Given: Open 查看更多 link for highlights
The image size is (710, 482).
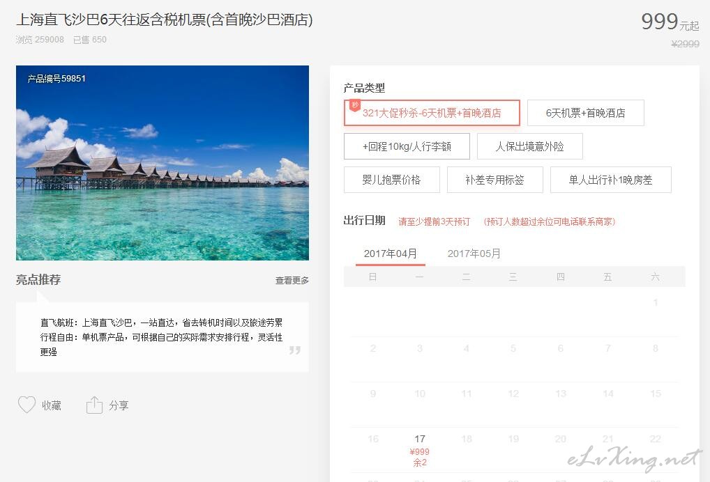Looking at the screenshot, I should pos(292,280).
